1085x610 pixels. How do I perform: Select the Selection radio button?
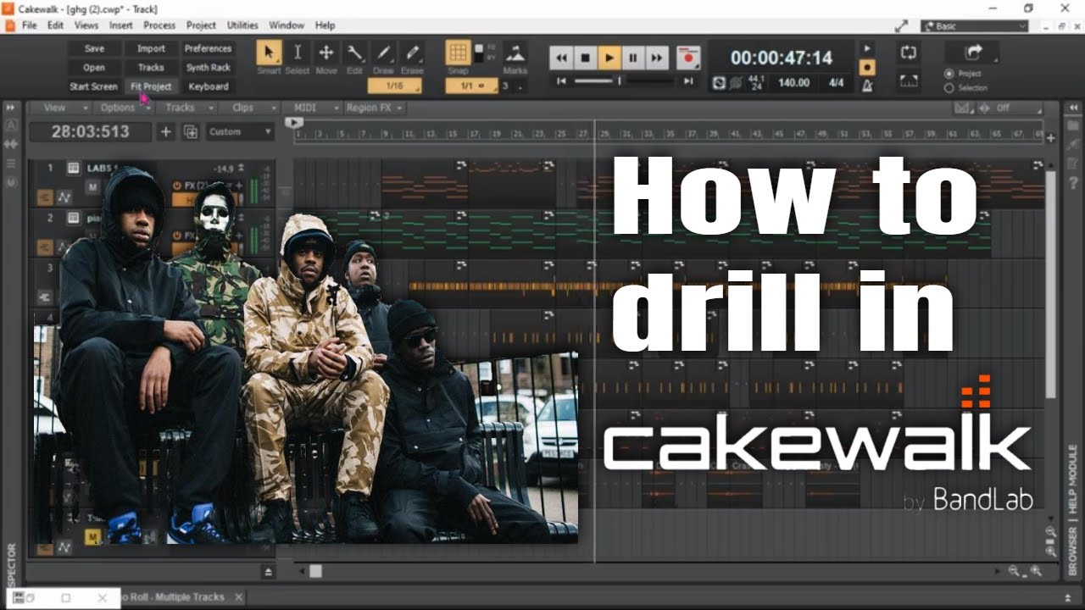point(949,87)
